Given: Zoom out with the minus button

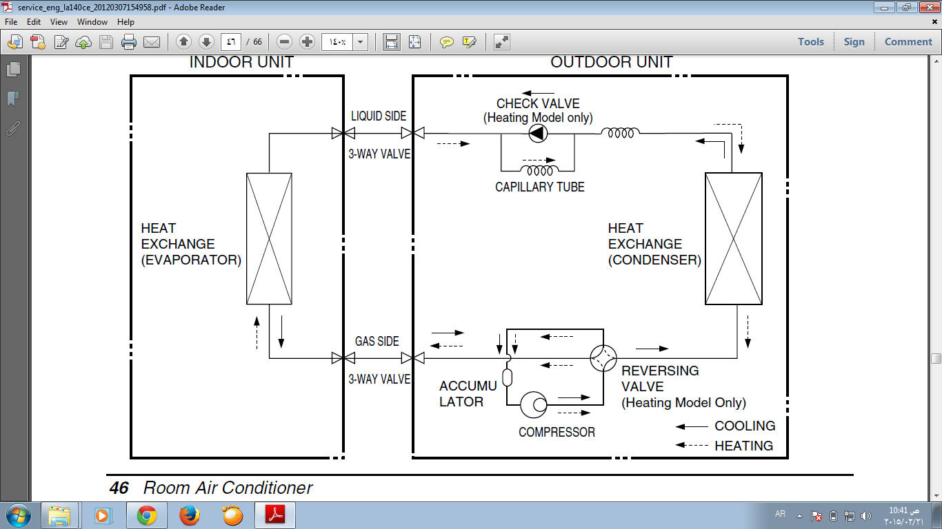Looking at the screenshot, I should (285, 42).
